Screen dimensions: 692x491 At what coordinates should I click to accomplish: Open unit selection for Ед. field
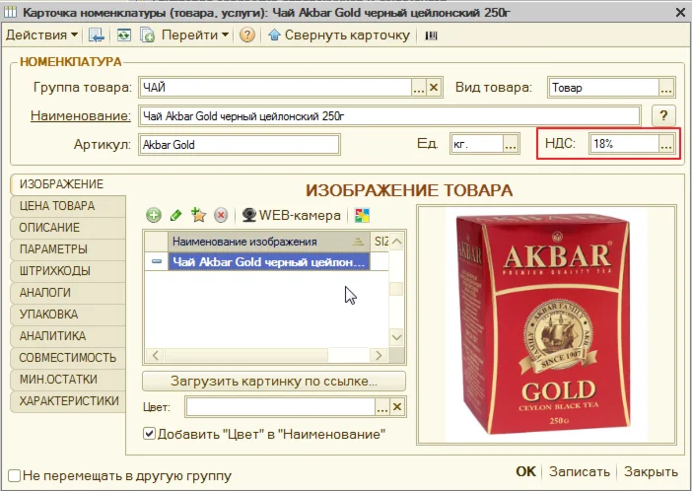(511, 144)
